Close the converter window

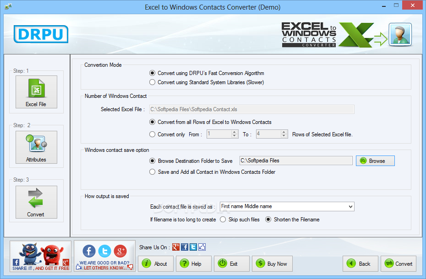pyautogui.click(x=412, y=5)
